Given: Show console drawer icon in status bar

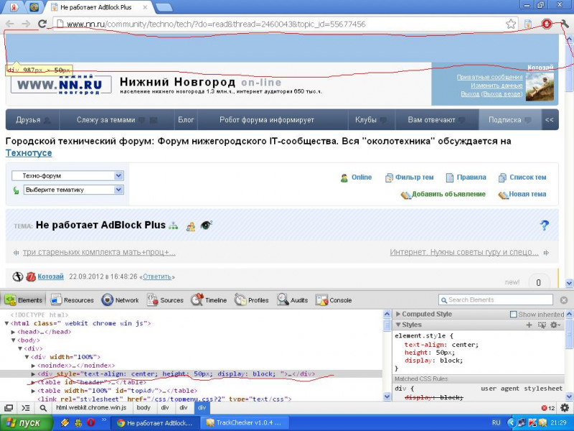Looking at the screenshot, I should pos(26,407).
